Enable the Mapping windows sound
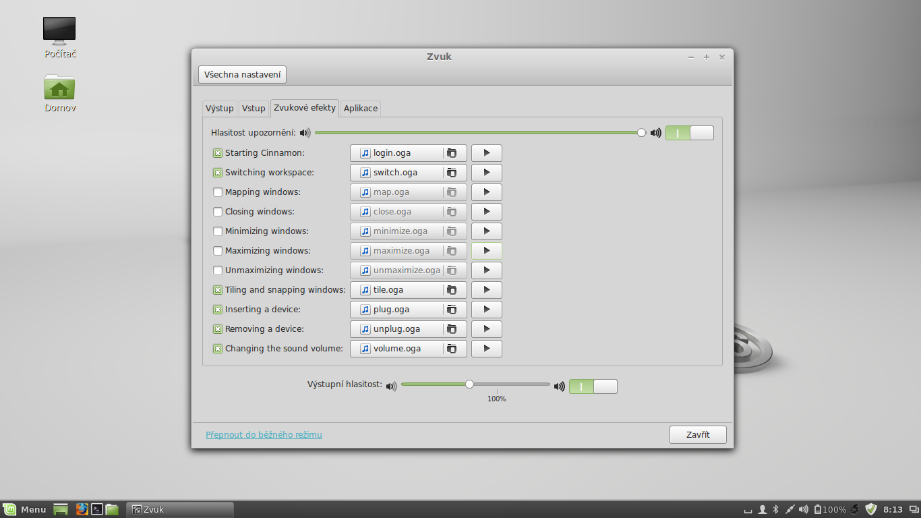The width and height of the screenshot is (921, 518). point(217,192)
